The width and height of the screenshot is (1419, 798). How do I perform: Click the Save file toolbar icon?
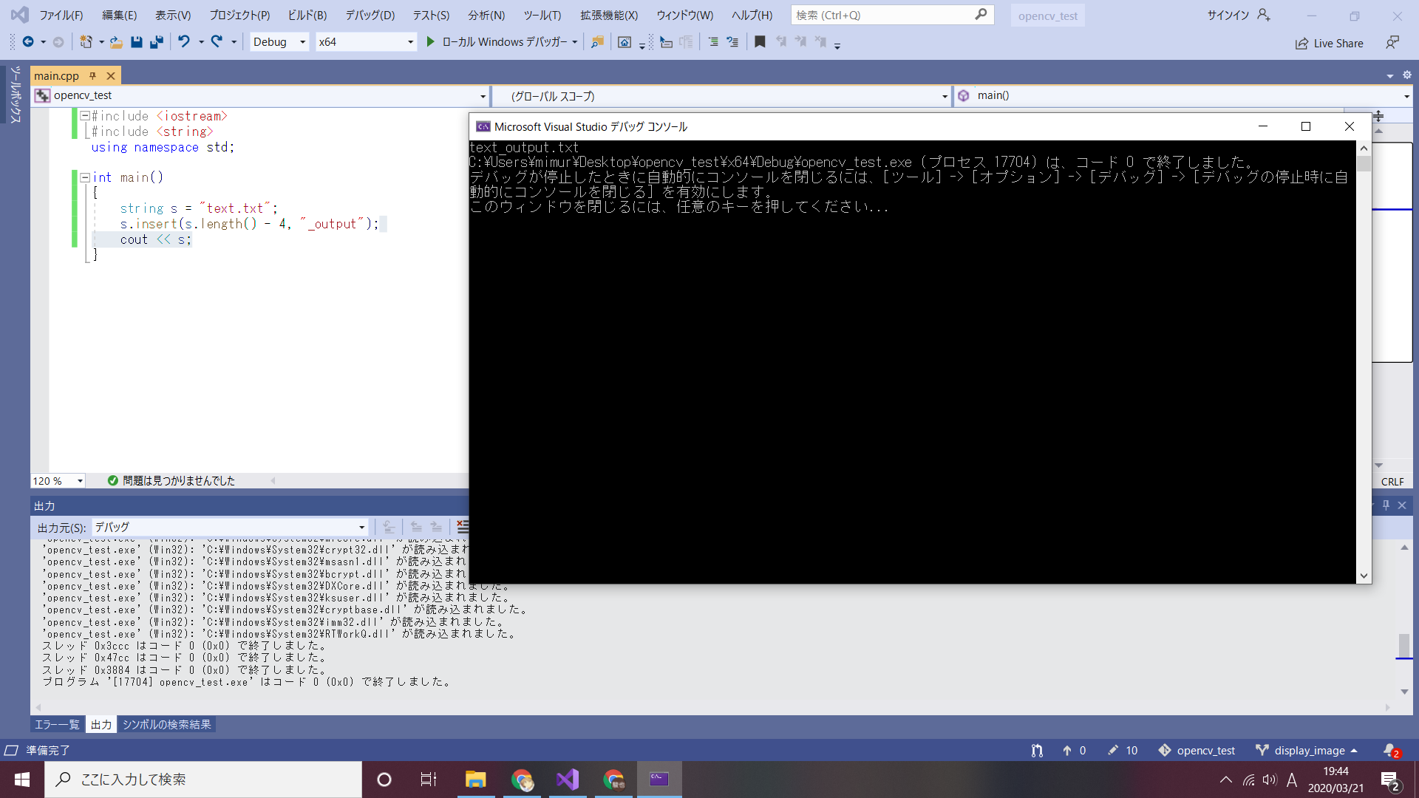(136, 42)
